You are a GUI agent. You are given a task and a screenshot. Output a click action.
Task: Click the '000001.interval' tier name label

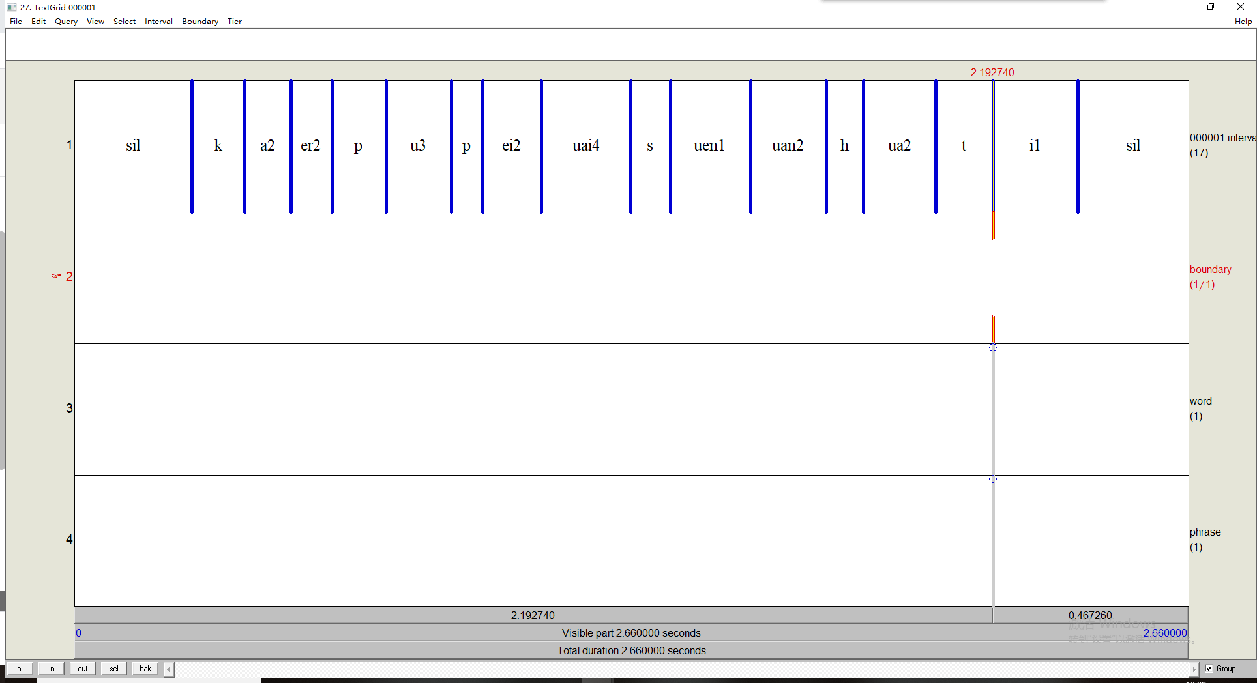point(1223,138)
